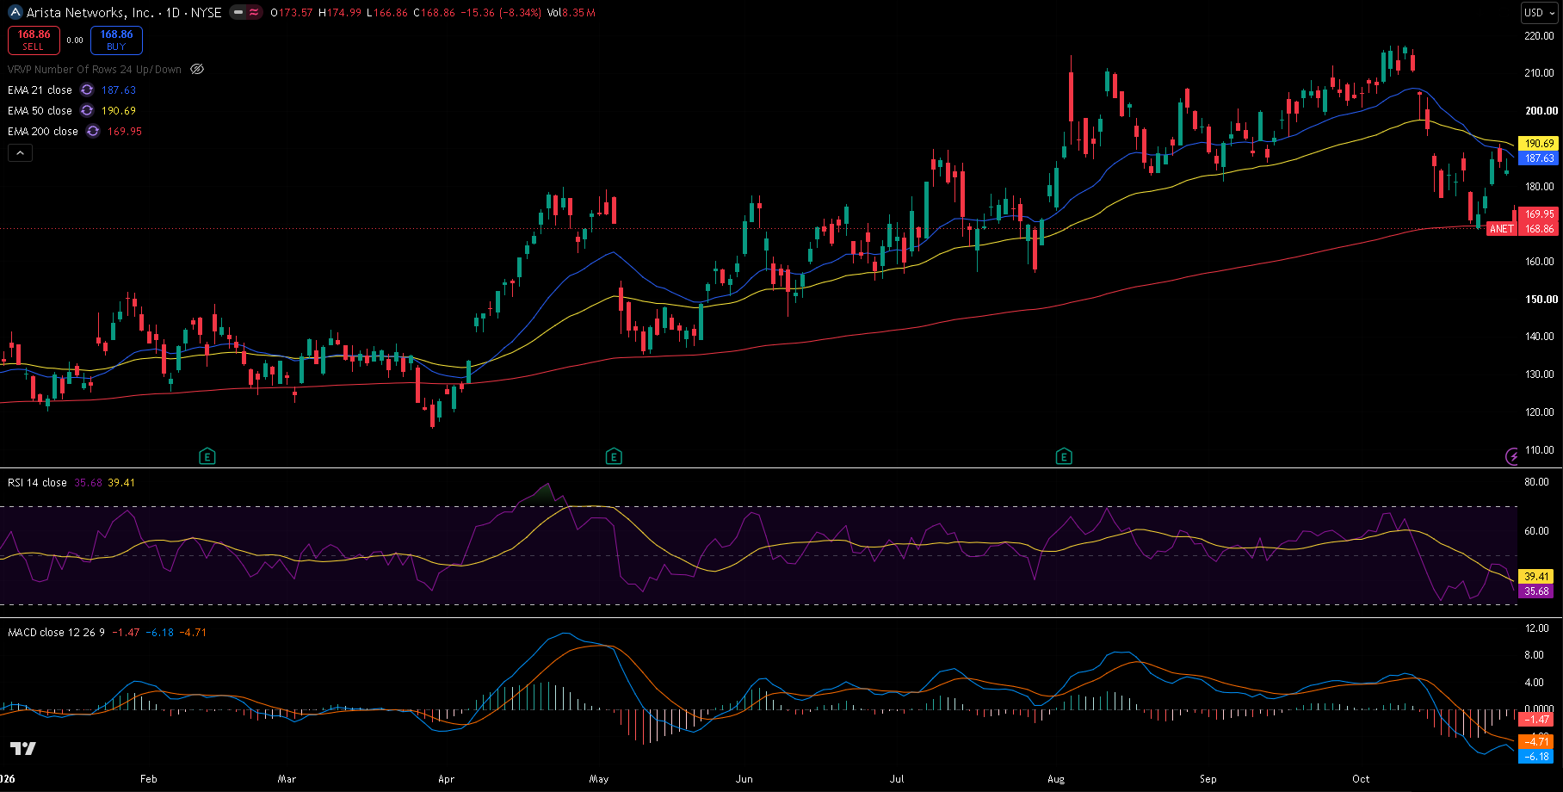Click the BUY 168.86 button
Viewport: 1563px width, 792px height.
point(116,40)
